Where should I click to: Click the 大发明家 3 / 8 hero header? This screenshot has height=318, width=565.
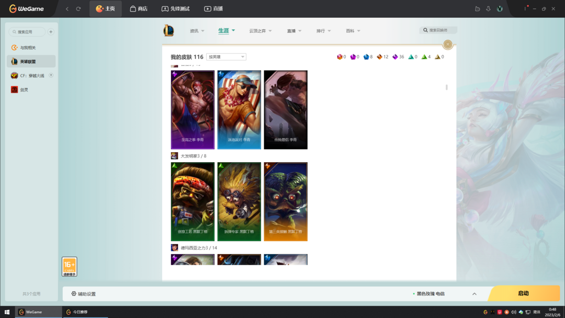(194, 156)
